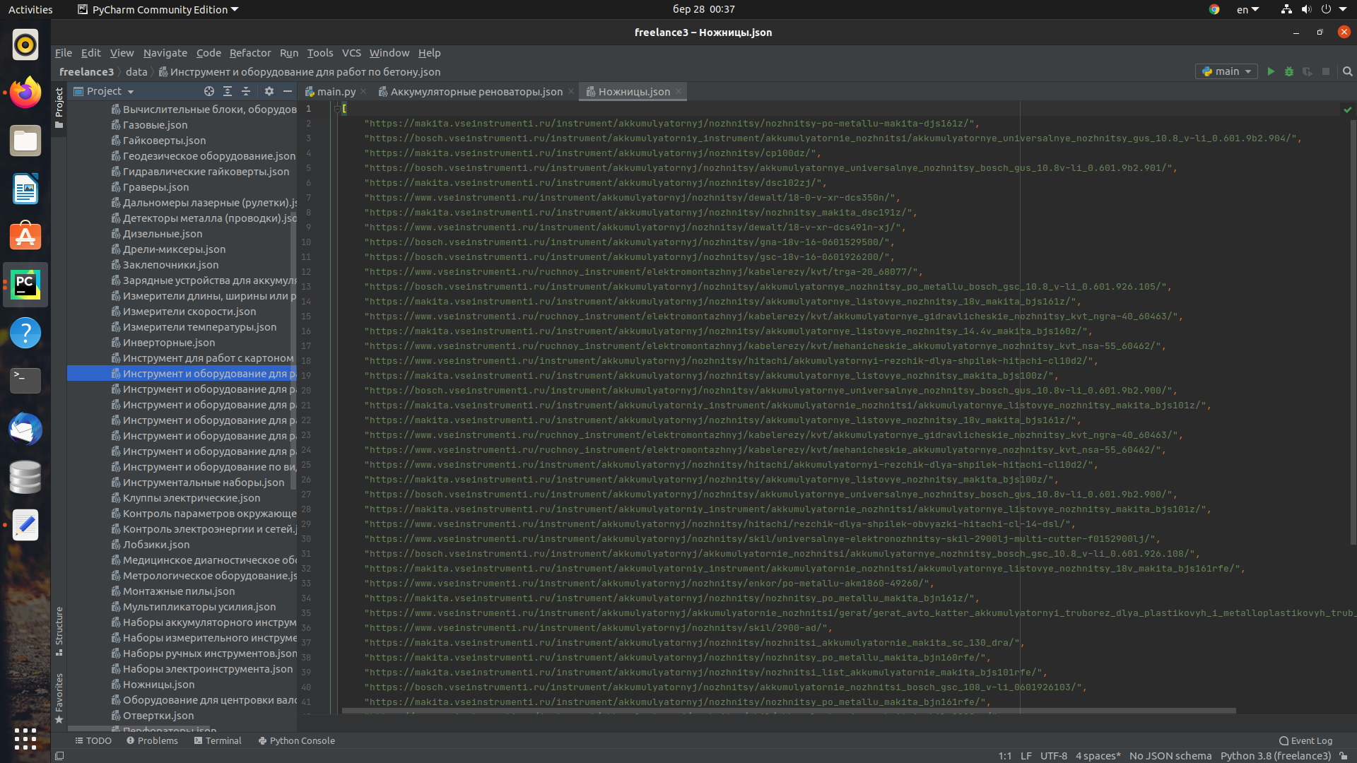The height and width of the screenshot is (763, 1357).
Task: Open the Event Log
Action: point(1305,740)
